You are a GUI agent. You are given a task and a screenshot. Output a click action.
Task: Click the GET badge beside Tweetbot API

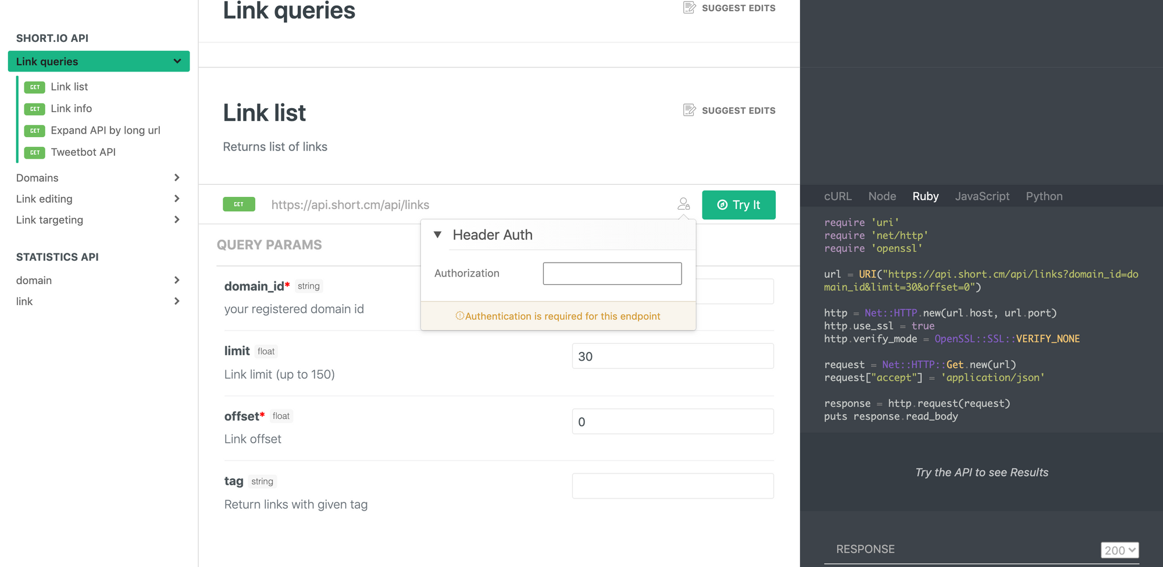pyautogui.click(x=35, y=152)
